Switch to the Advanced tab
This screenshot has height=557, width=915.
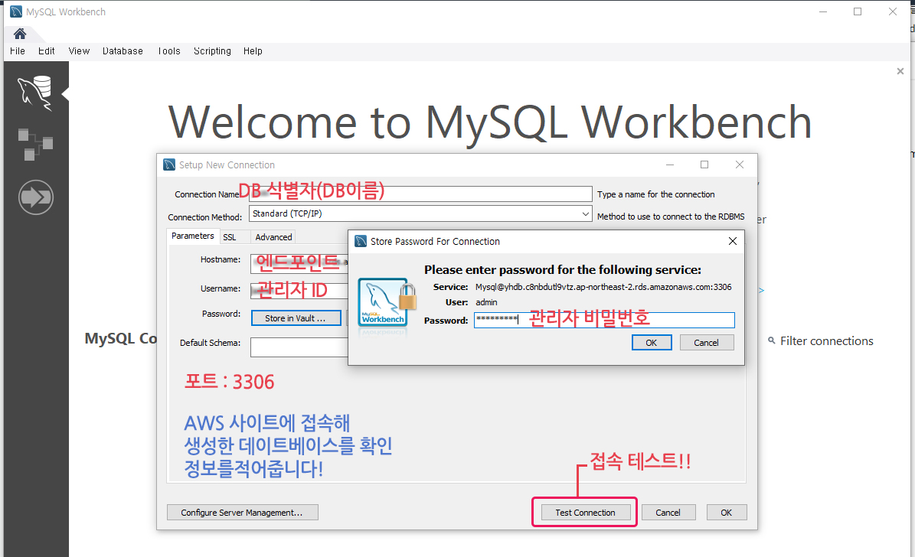tap(273, 236)
